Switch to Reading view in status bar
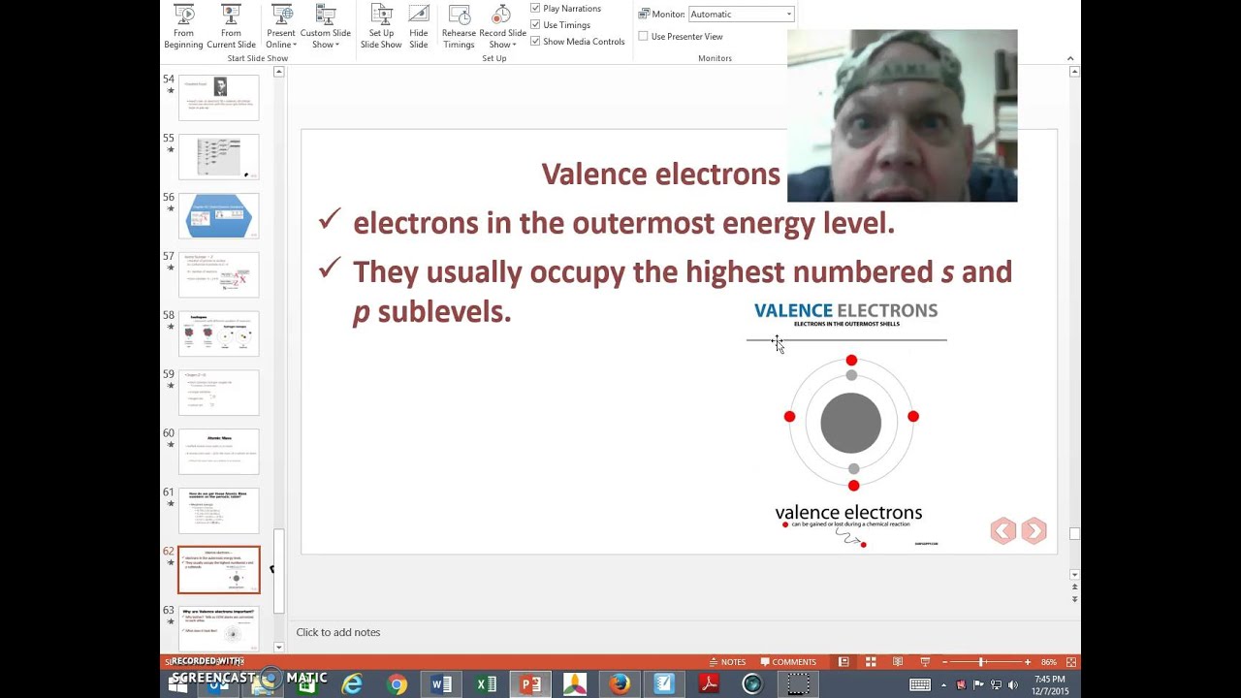This screenshot has width=1241, height=698. point(897,662)
